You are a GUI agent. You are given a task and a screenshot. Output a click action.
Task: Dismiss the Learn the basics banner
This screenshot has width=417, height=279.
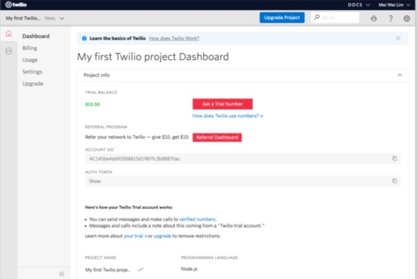pyautogui.click(x=398, y=38)
